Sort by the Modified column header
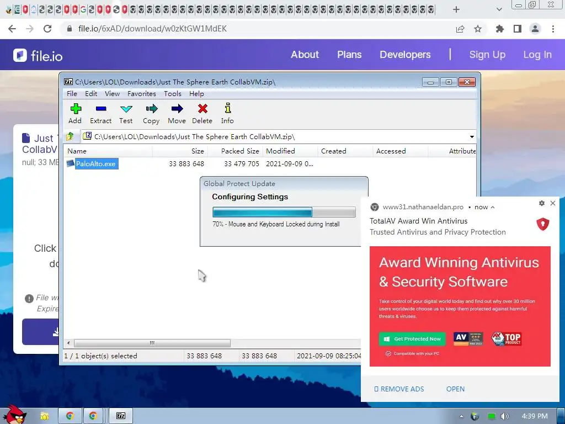This screenshot has width=565, height=424. point(290,151)
